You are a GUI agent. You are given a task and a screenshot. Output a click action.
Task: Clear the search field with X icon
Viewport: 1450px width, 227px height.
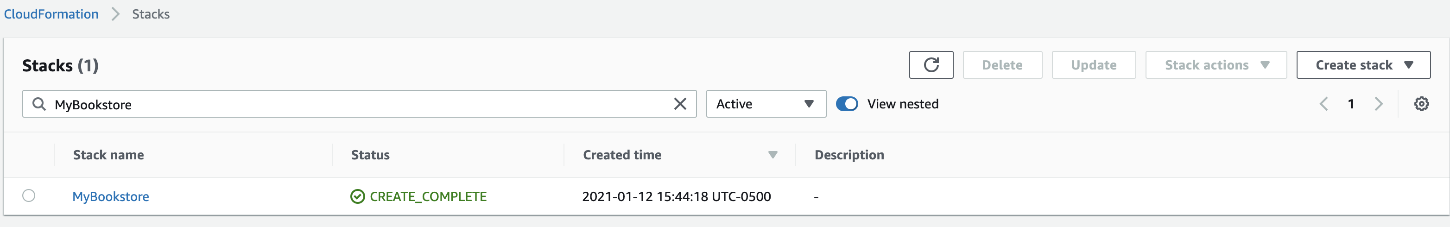click(680, 104)
